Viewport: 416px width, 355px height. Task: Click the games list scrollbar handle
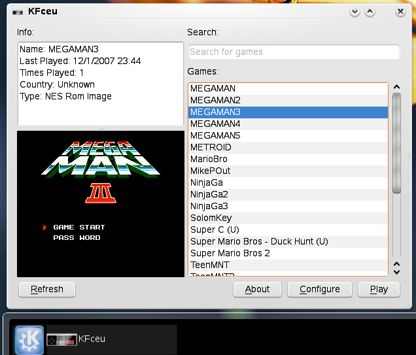(x=396, y=143)
